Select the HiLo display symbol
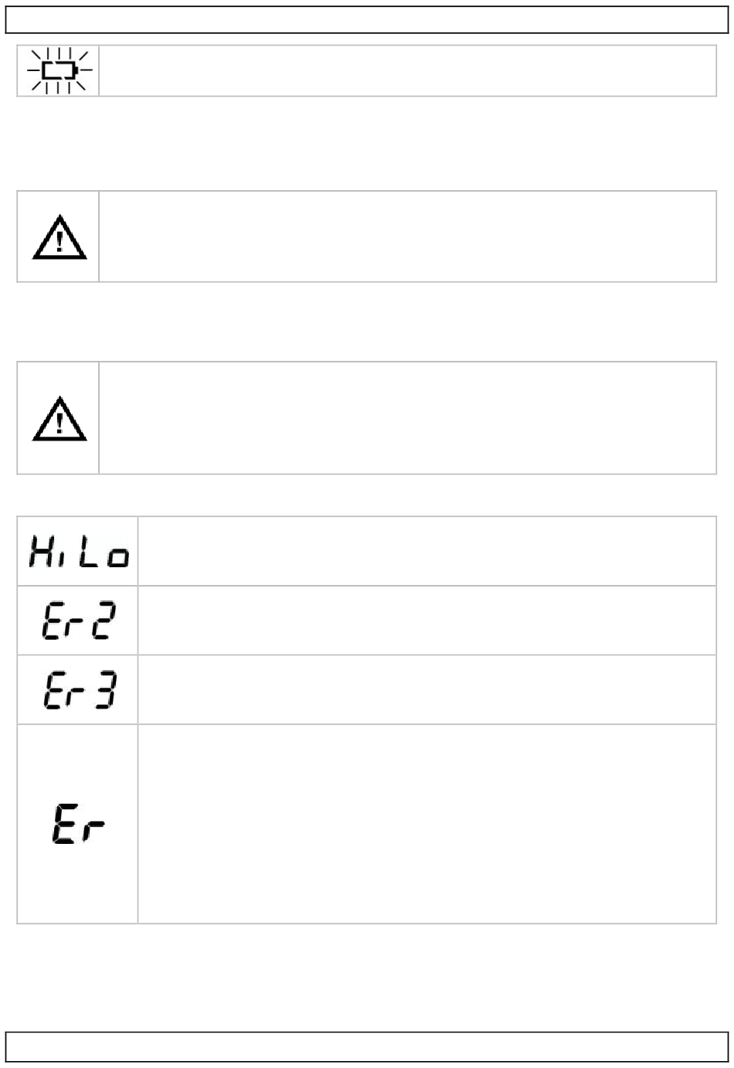 (79, 552)
